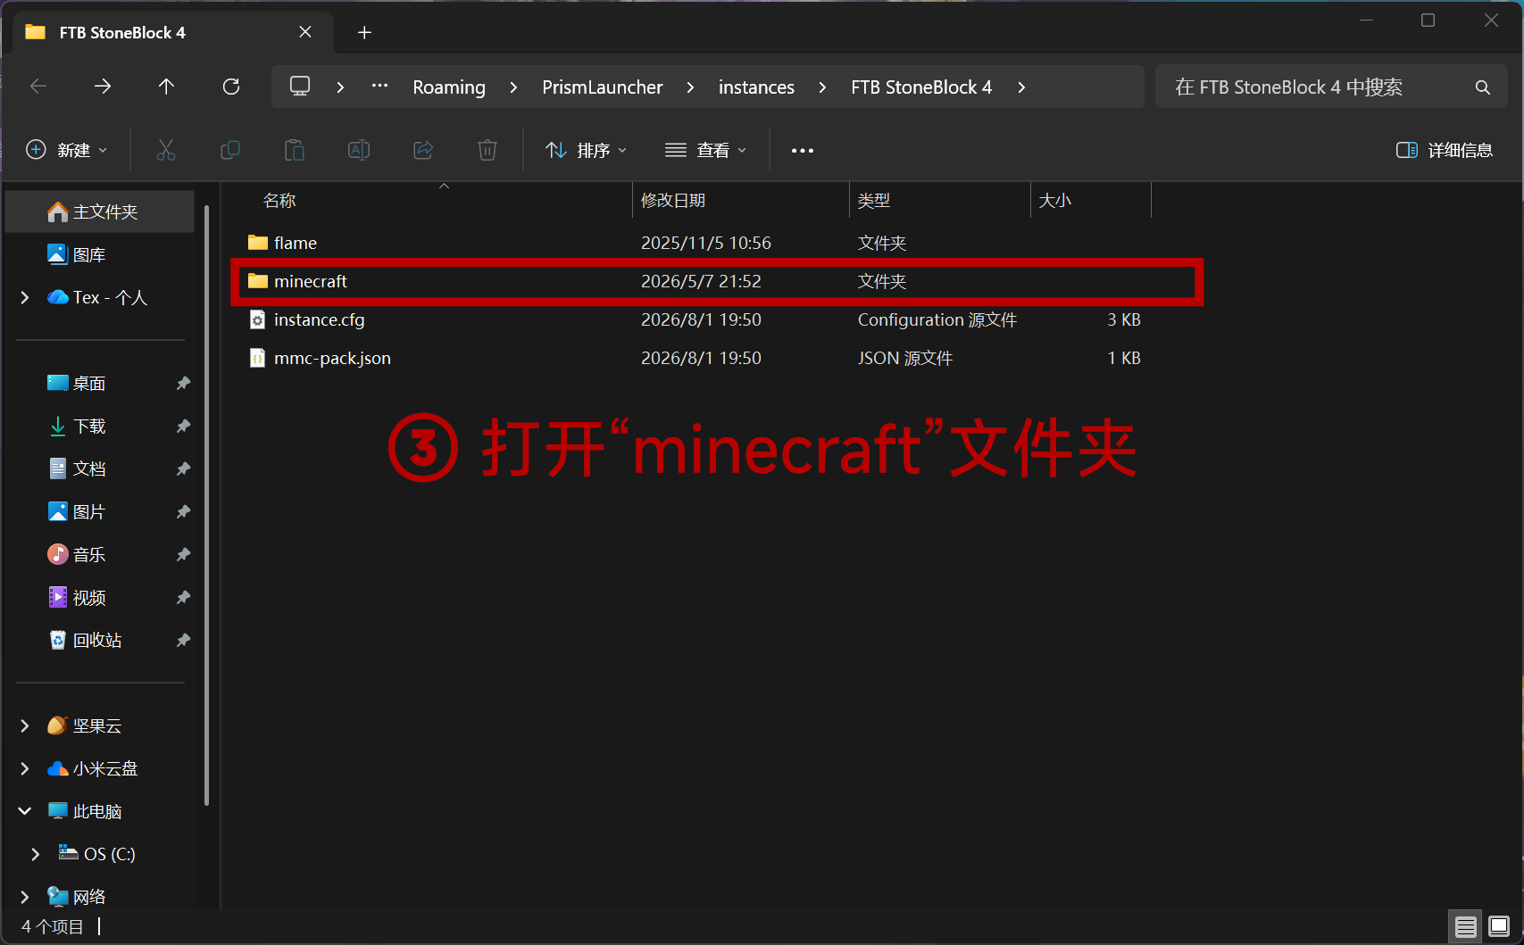Click the Rename icon in toolbar
This screenshot has height=945, width=1524.
[x=359, y=150]
